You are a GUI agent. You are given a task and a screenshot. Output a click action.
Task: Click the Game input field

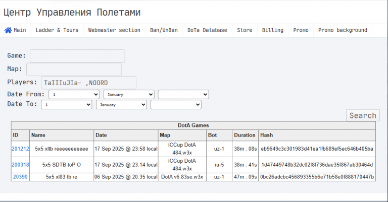coord(77,56)
